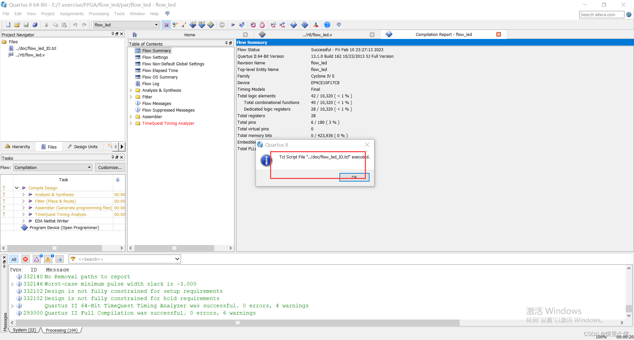Open Flow Suppressed Messages report

(168, 110)
